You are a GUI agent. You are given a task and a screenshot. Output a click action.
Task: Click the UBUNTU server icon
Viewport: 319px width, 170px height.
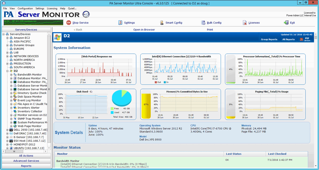pyautogui.click(x=11, y=148)
